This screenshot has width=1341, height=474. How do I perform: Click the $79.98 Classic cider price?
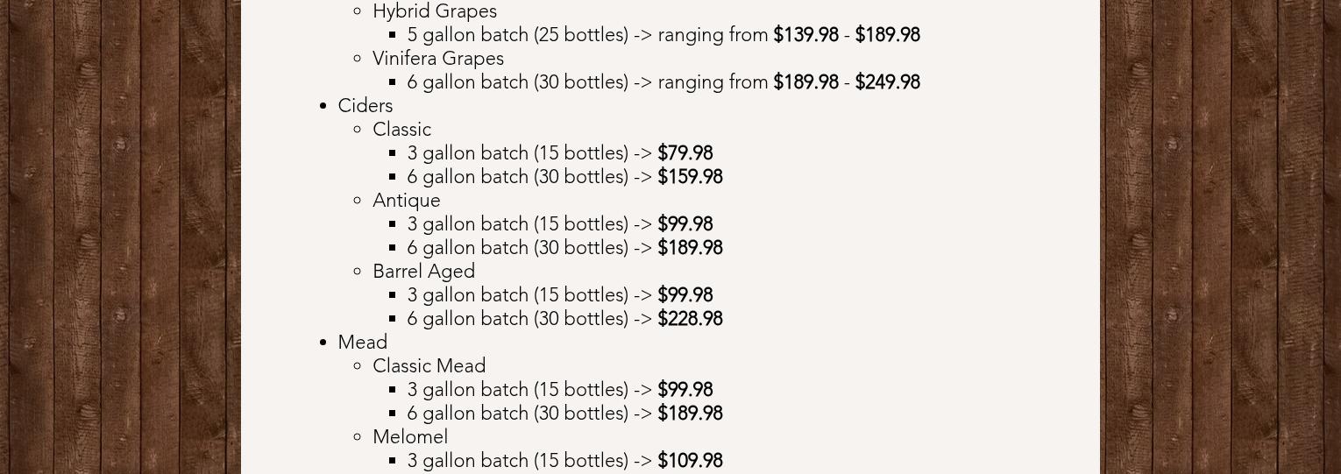685,153
